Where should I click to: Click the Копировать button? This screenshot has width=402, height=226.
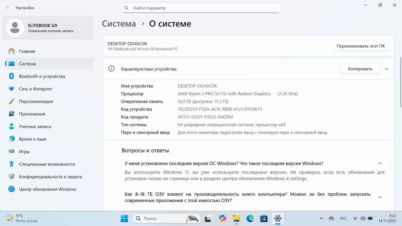click(x=360, y=69)
